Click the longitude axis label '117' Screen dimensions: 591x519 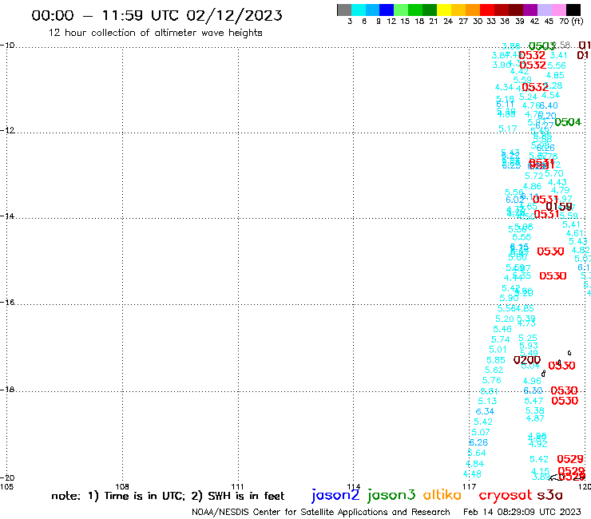coord(469,486)
